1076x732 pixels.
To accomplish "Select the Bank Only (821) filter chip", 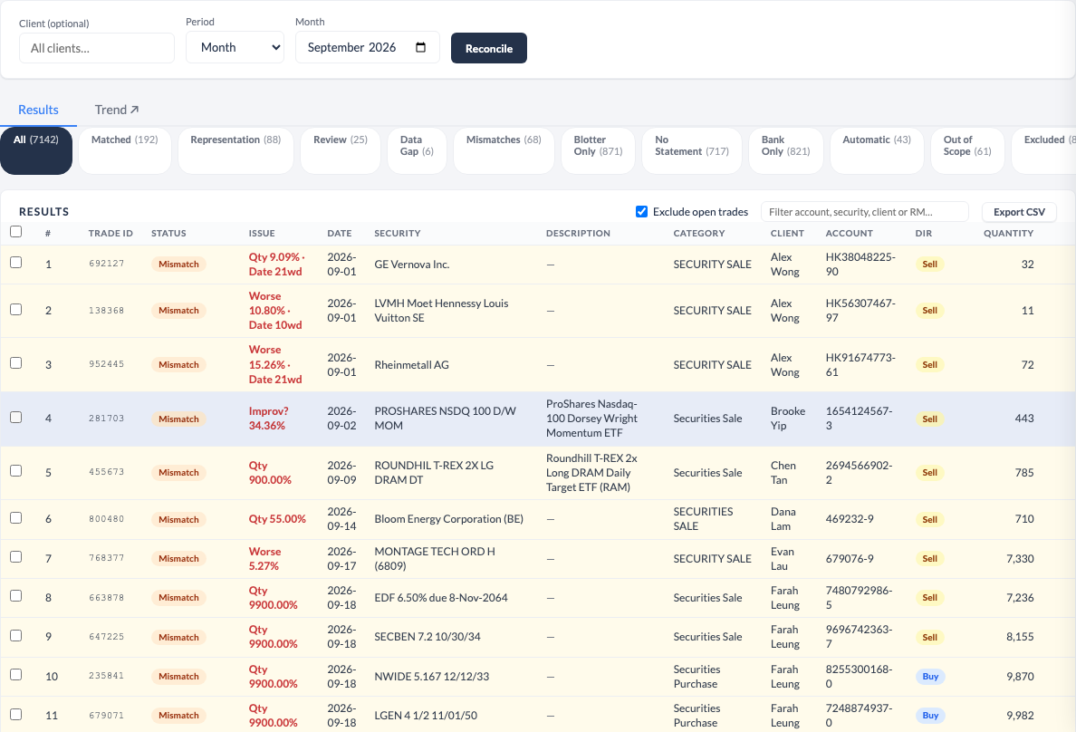I will coord(786,150).
